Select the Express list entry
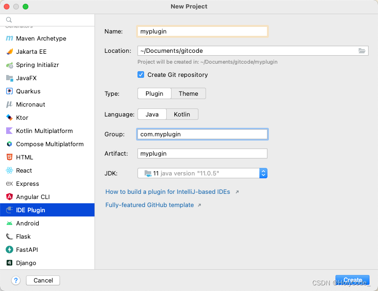The image size is (378, 291). 47,183
